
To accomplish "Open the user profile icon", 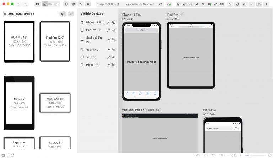I will pyautogui.click(x=88, y=4).
